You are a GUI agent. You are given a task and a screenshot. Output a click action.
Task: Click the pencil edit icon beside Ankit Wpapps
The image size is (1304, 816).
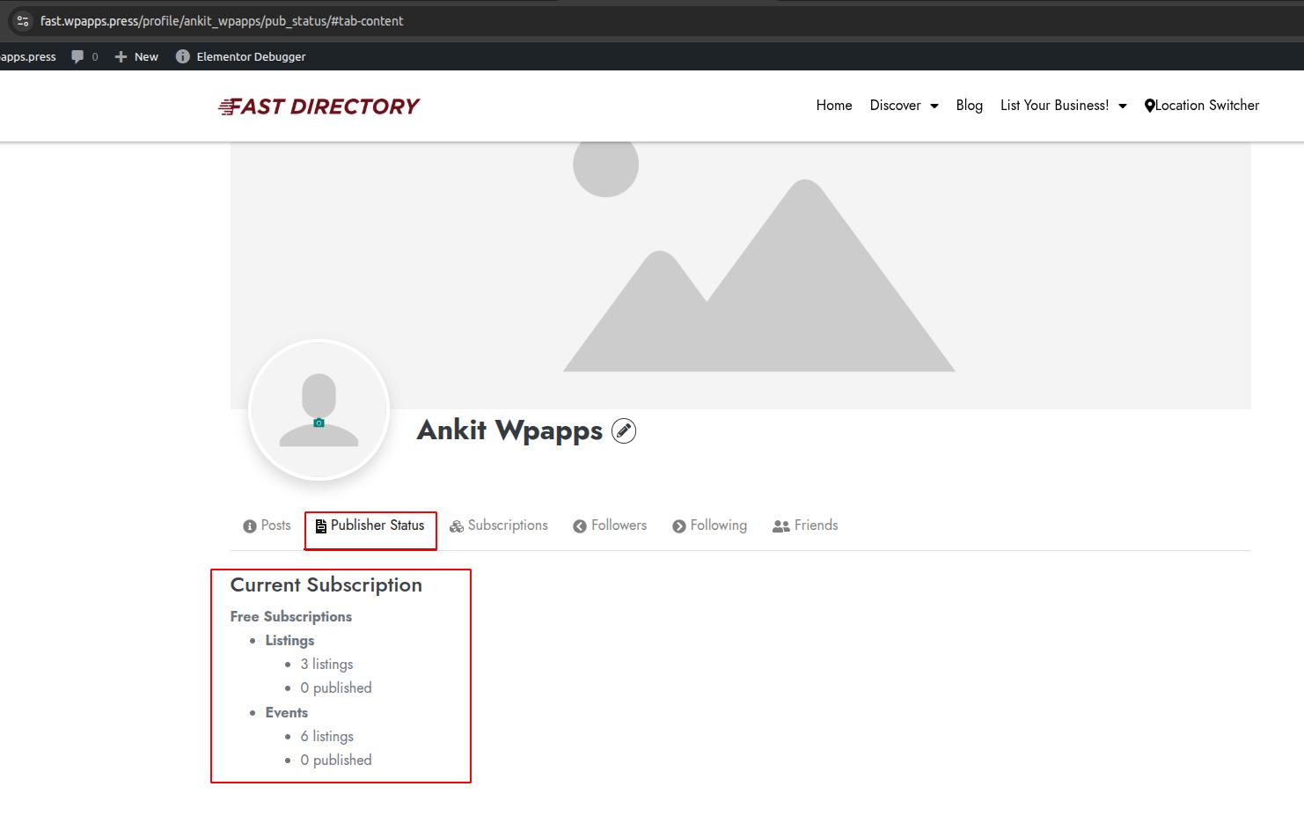point(624,430)
